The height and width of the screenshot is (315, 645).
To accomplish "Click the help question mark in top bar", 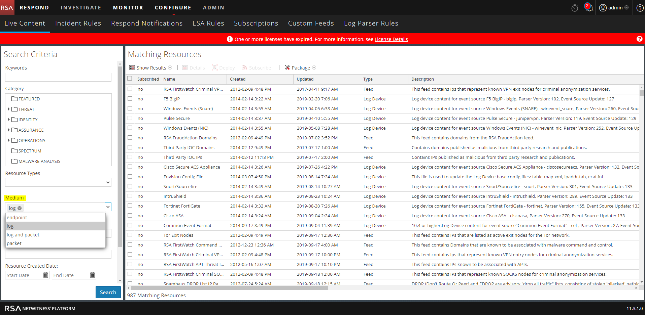I will click(640, 8).
